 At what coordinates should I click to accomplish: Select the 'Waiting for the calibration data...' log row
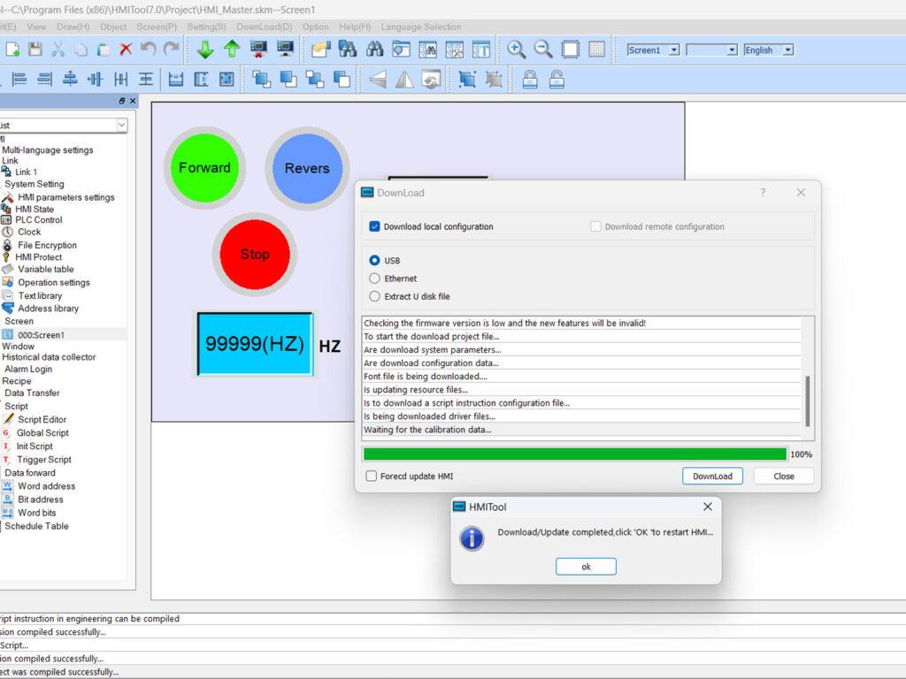pyautogui.click(x=581, y=430)
